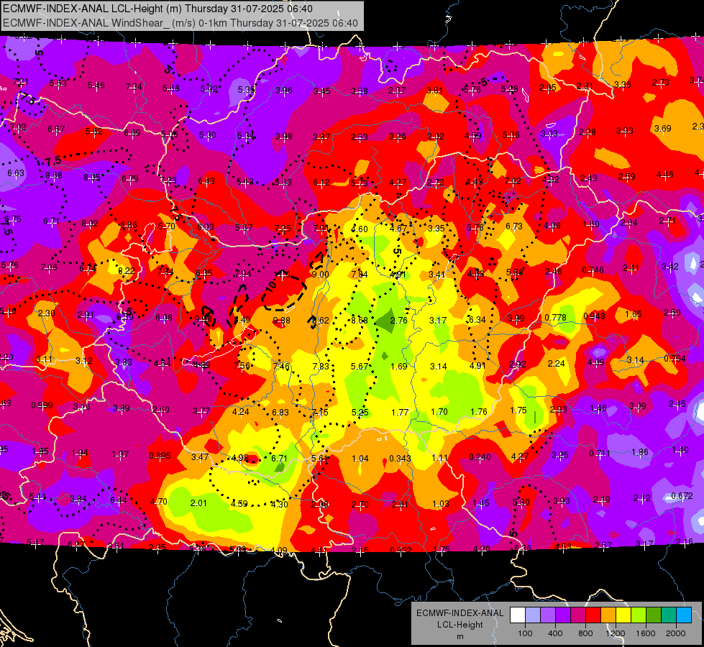The image size is (704, 647).
Task: Click the legend title ECMWF-INDEX-ANAL
Action: [x=460, y=613]
